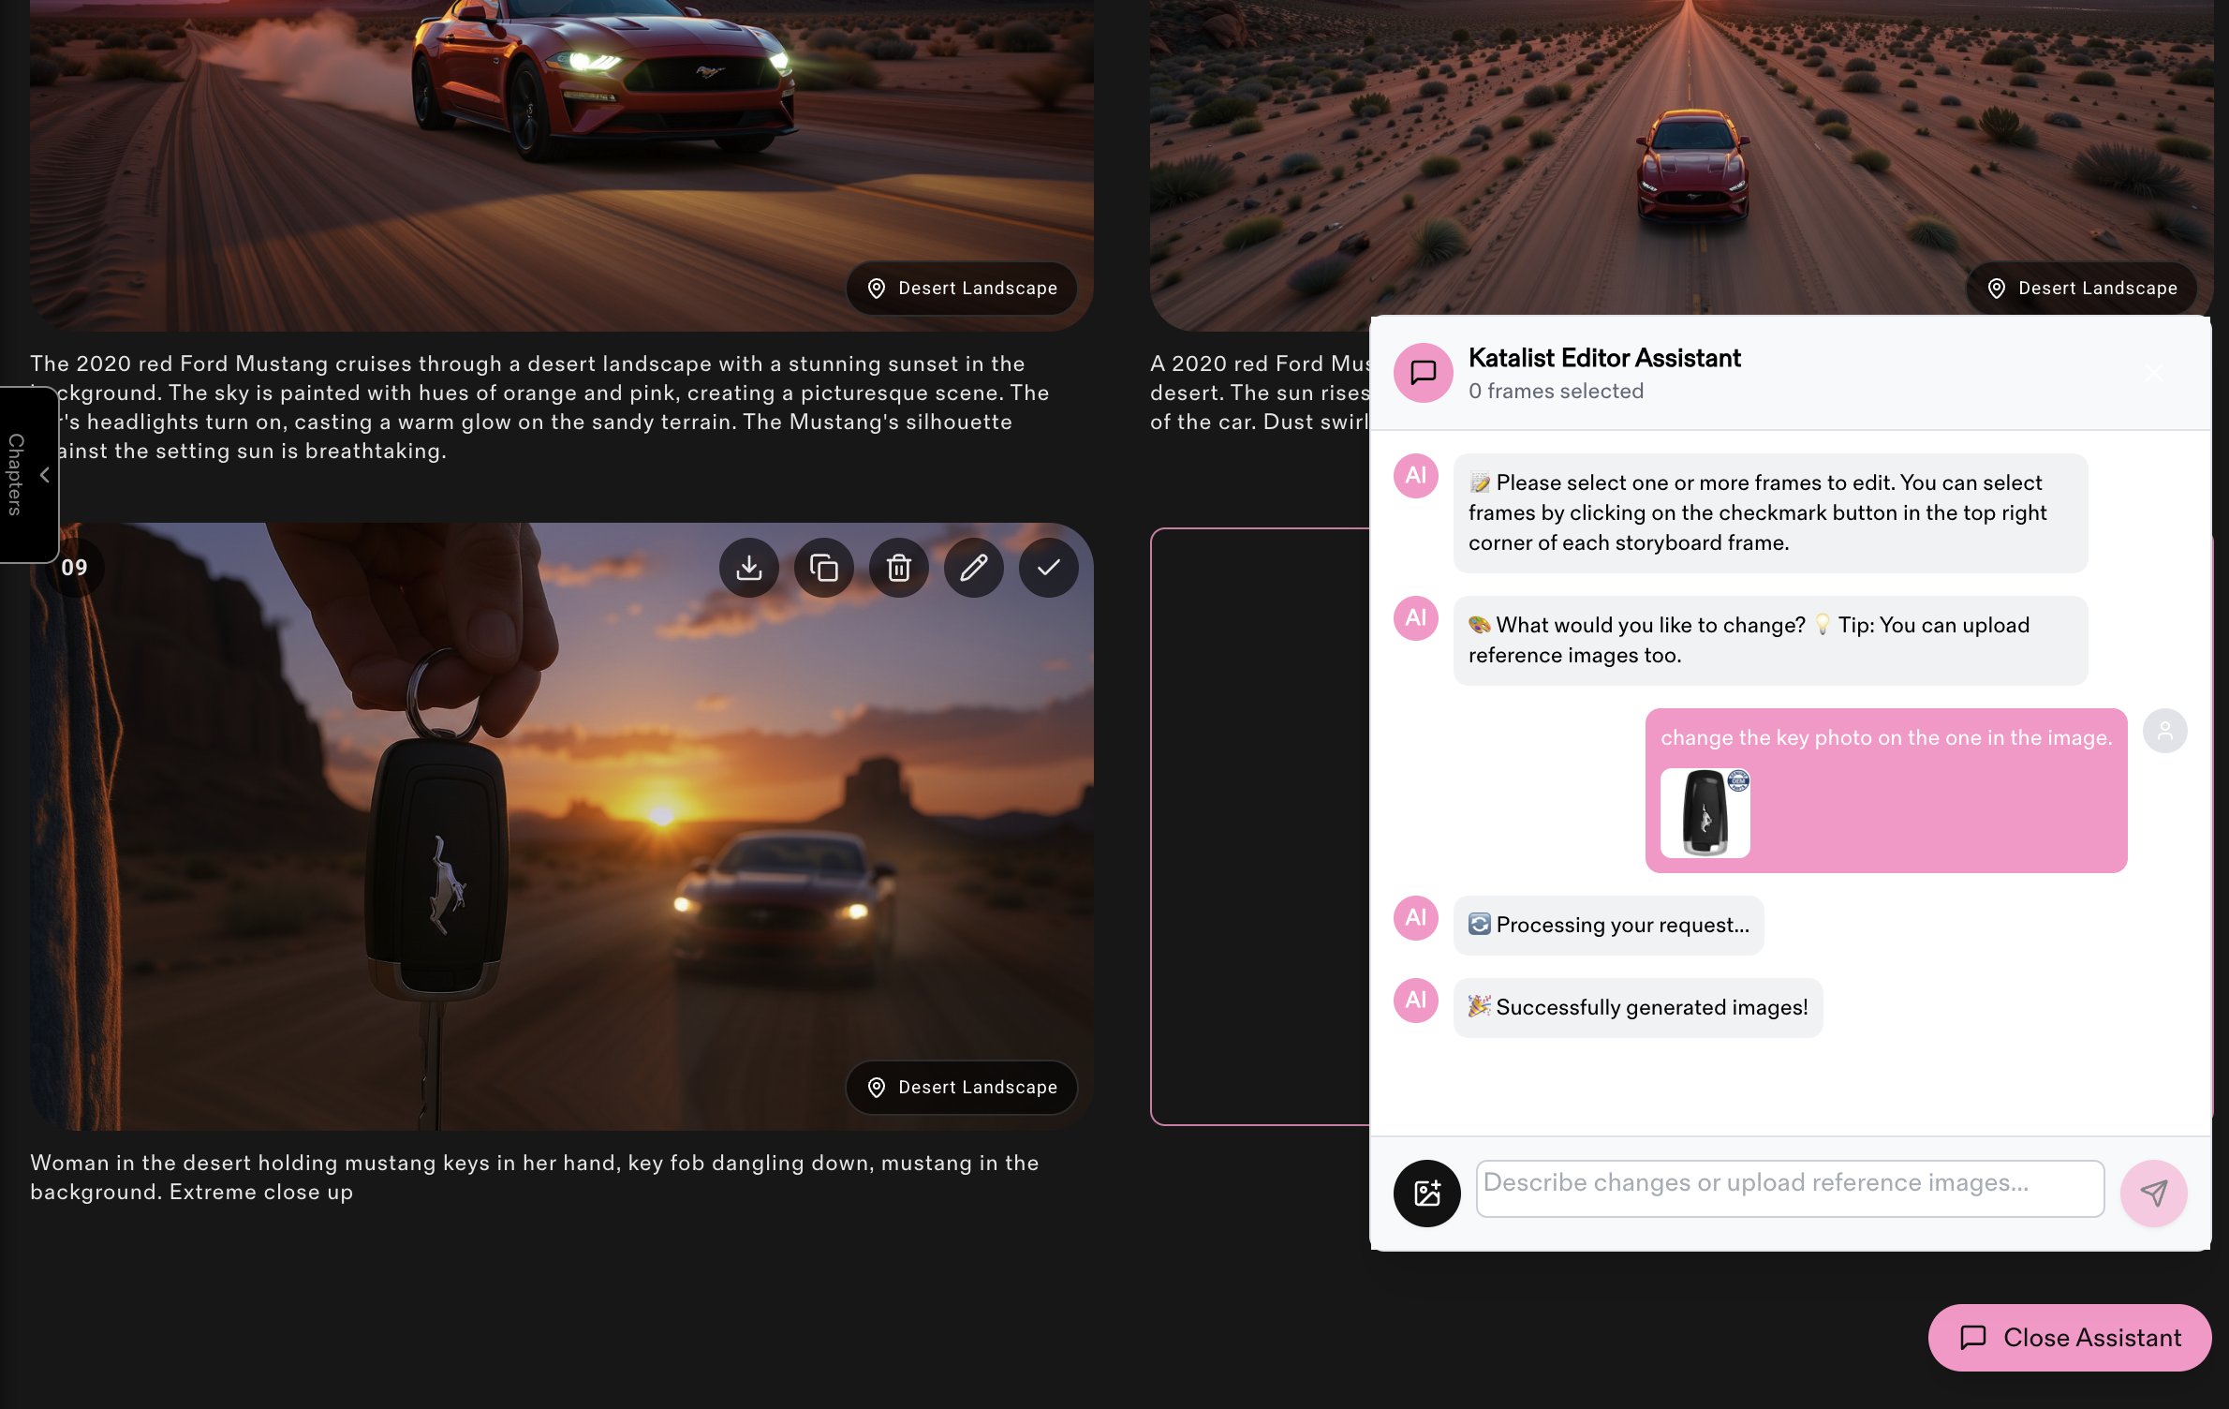Click the user avatar icon in chat
The image size is (2229, 1409).
[x=2164, y=731]
